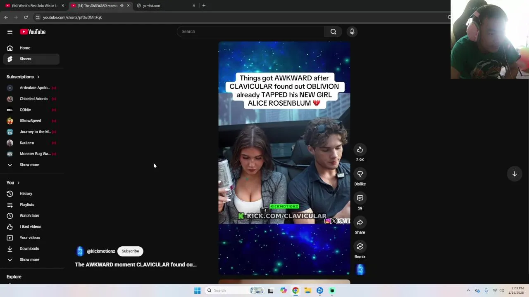Open CONtv subscription channel
The image size is (529, 297).
point(31,110)
